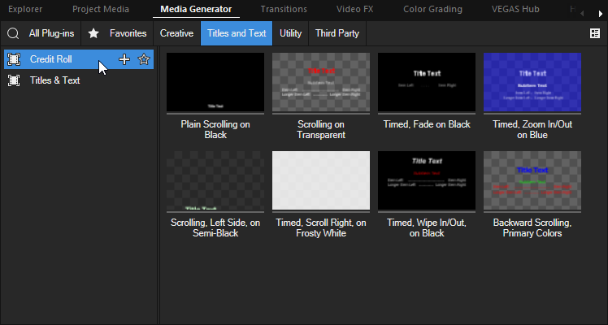
Task: Click the Credit Roll plug-in icon
Action: click(x=14, y=59)
